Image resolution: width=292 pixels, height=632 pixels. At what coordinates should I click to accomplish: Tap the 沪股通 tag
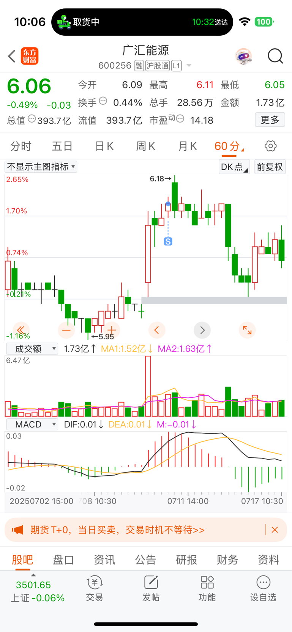(x=157, y=66)
